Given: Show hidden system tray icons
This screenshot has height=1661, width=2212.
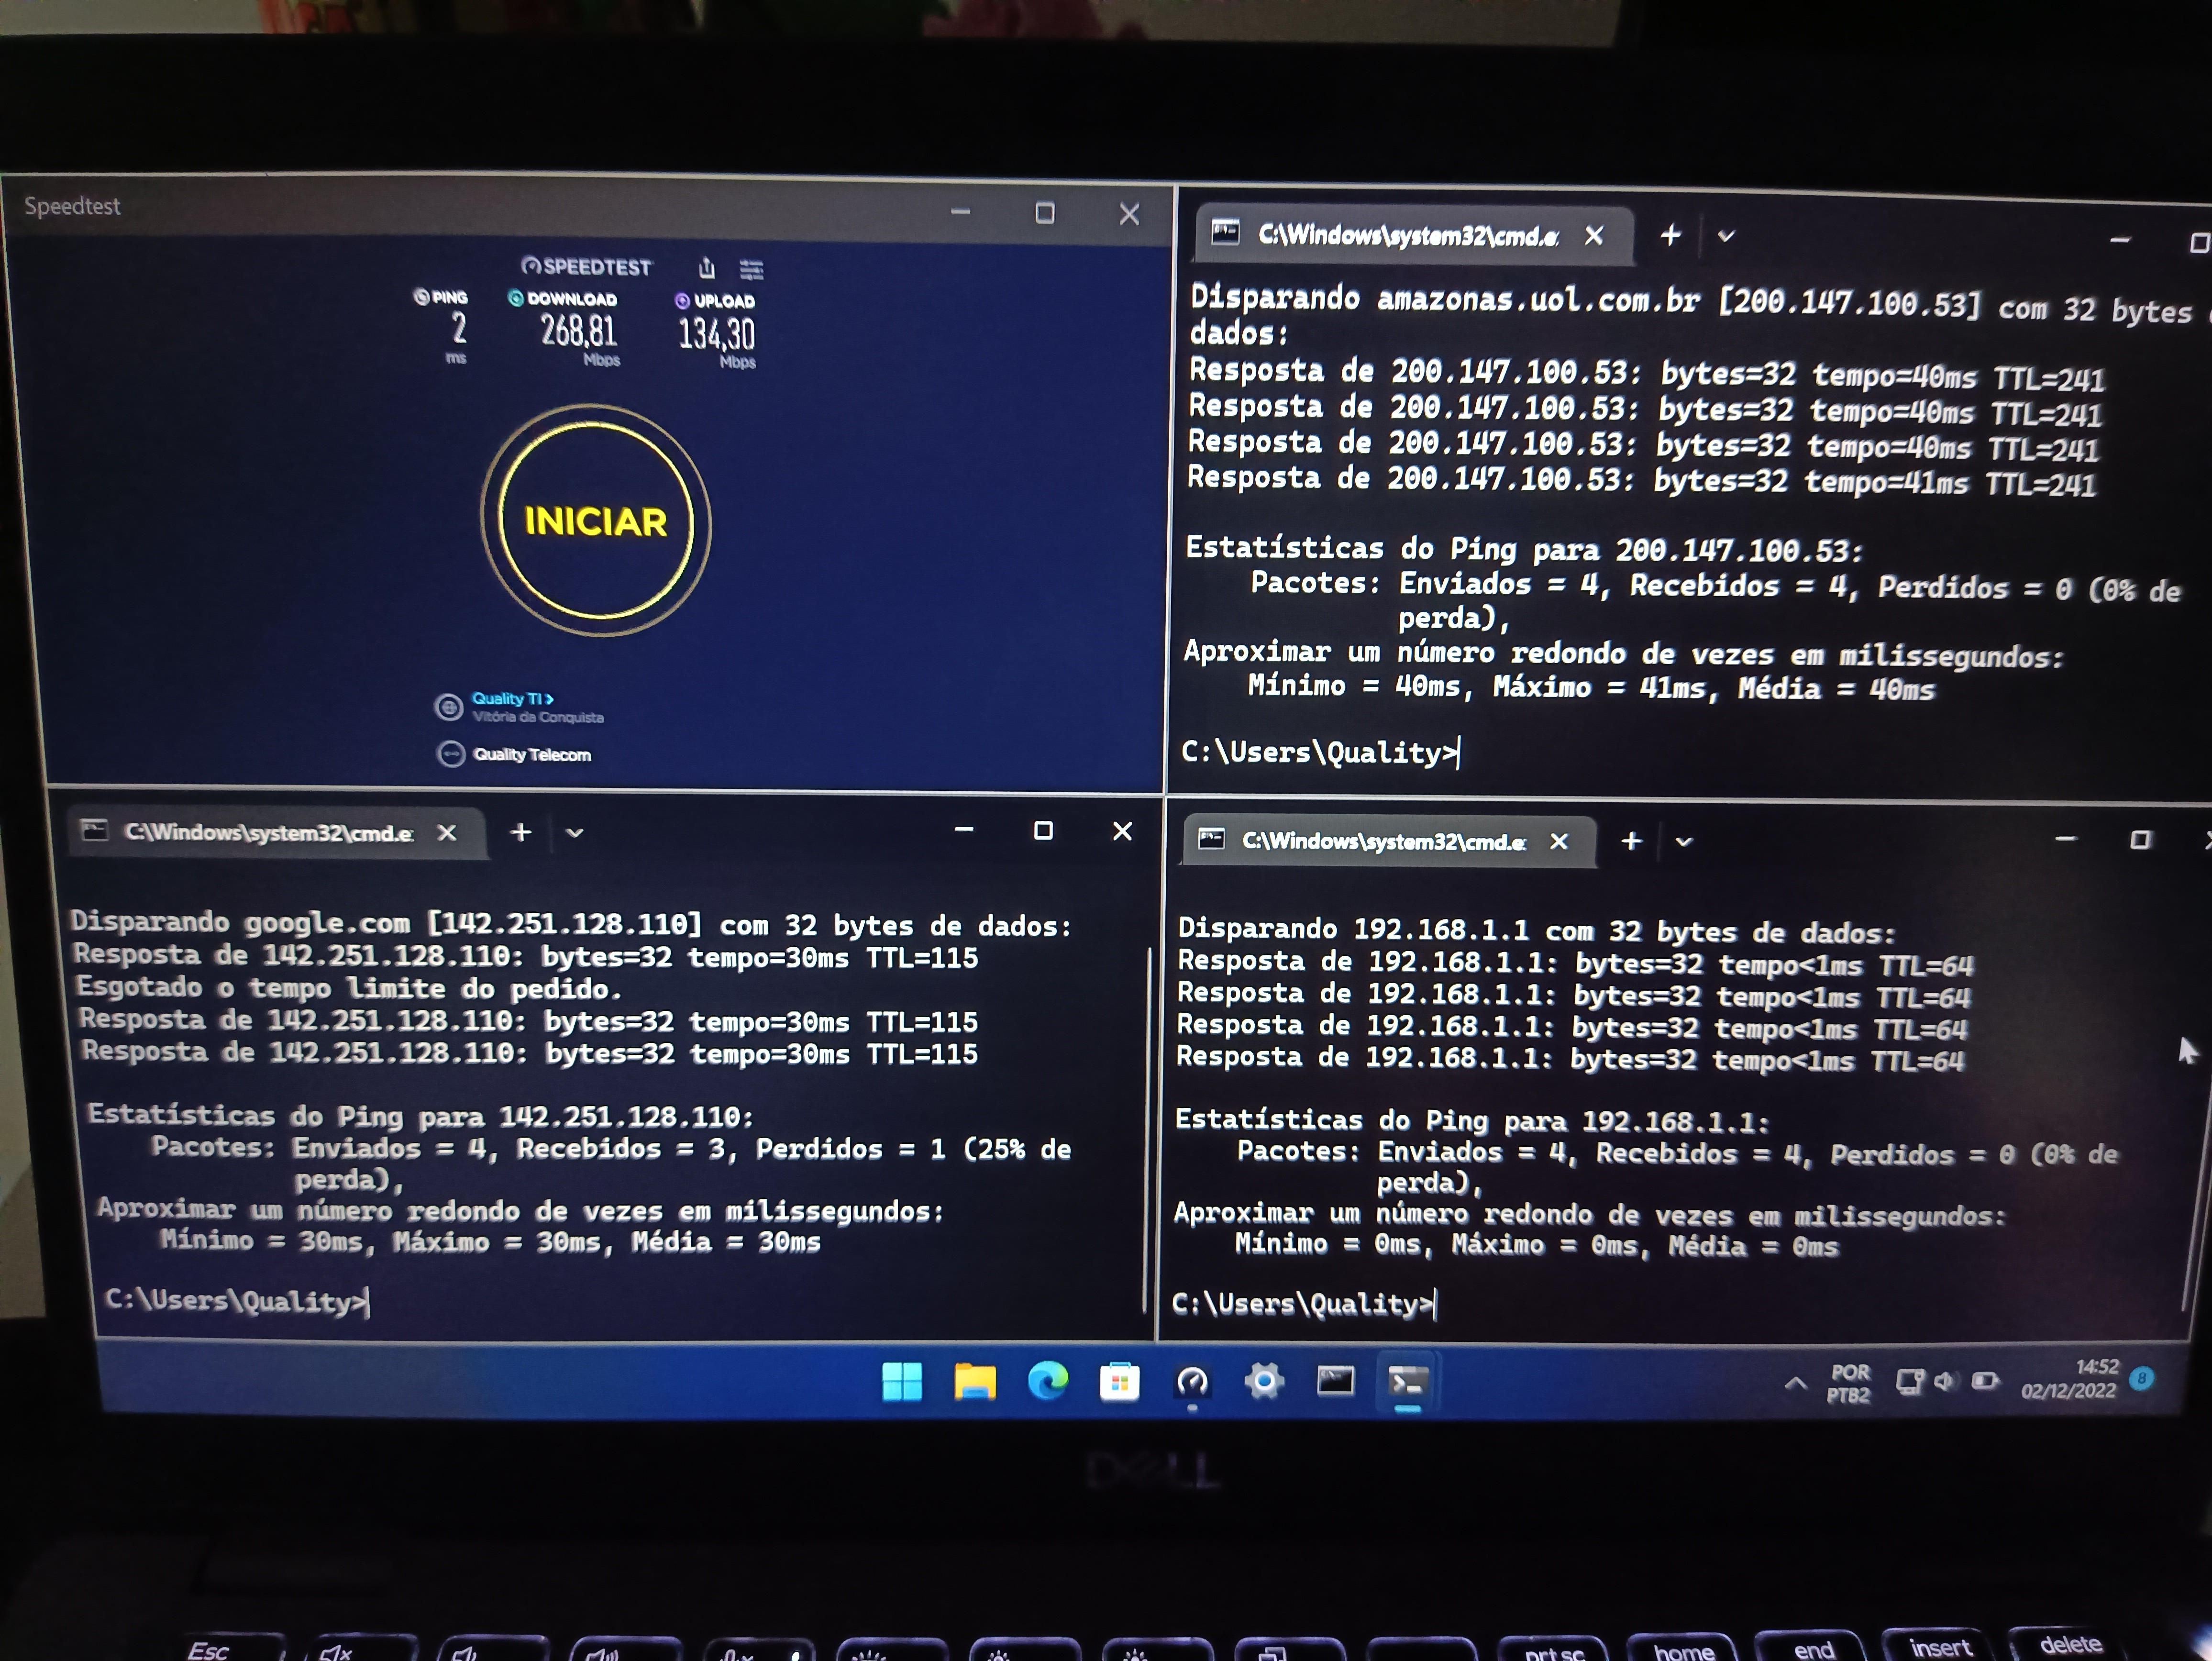Looking at the screenshot, I should click(x=1795, y=1384).
